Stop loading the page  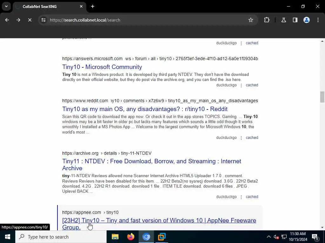point(30,20)
